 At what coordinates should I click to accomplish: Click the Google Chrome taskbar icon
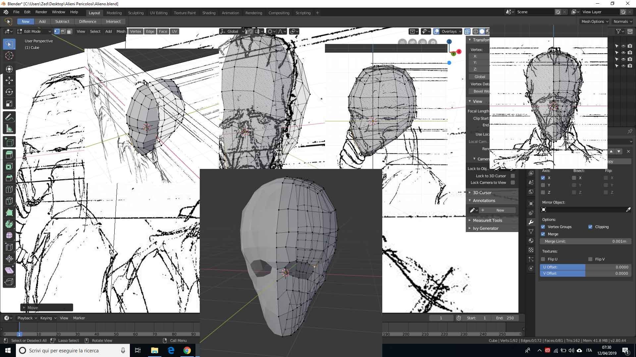(187, 350)
